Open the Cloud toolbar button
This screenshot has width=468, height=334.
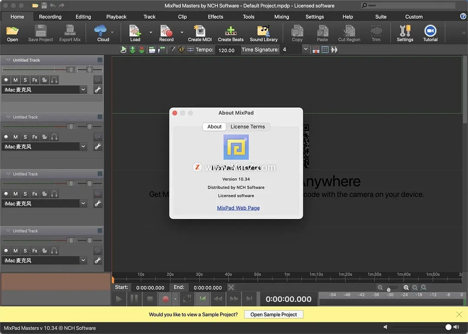tap(103, 33)
